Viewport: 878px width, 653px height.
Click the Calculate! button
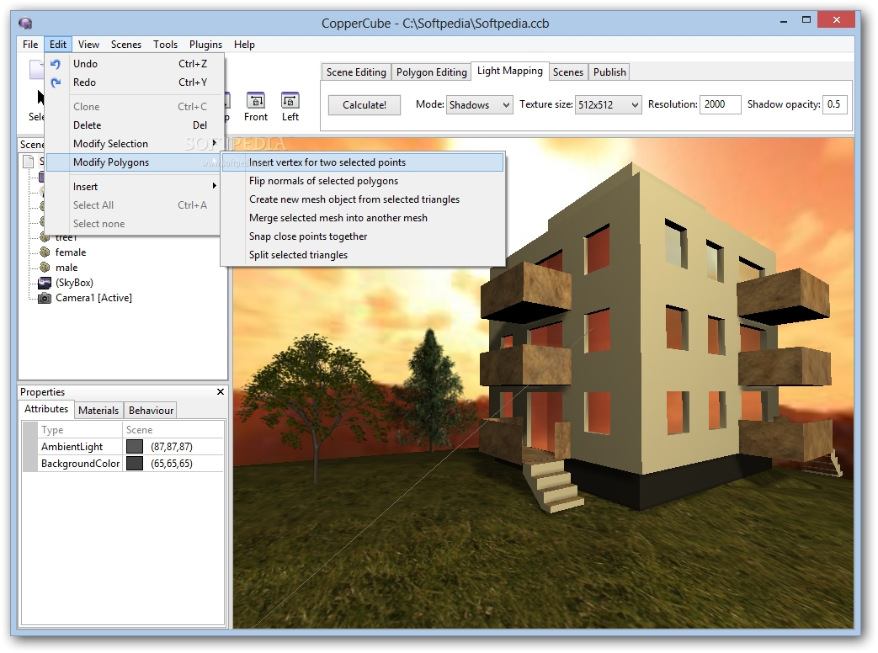[x=364, y=105]
